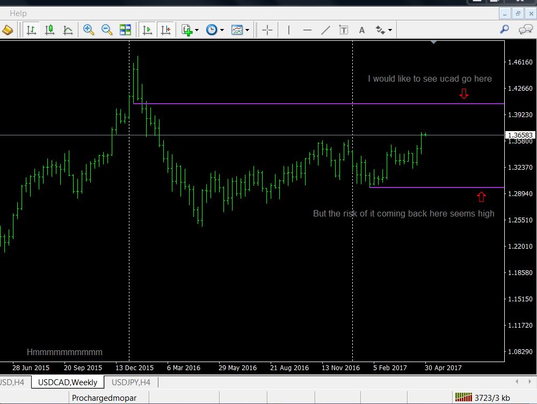Zoom in on the chart

point(89,30)
